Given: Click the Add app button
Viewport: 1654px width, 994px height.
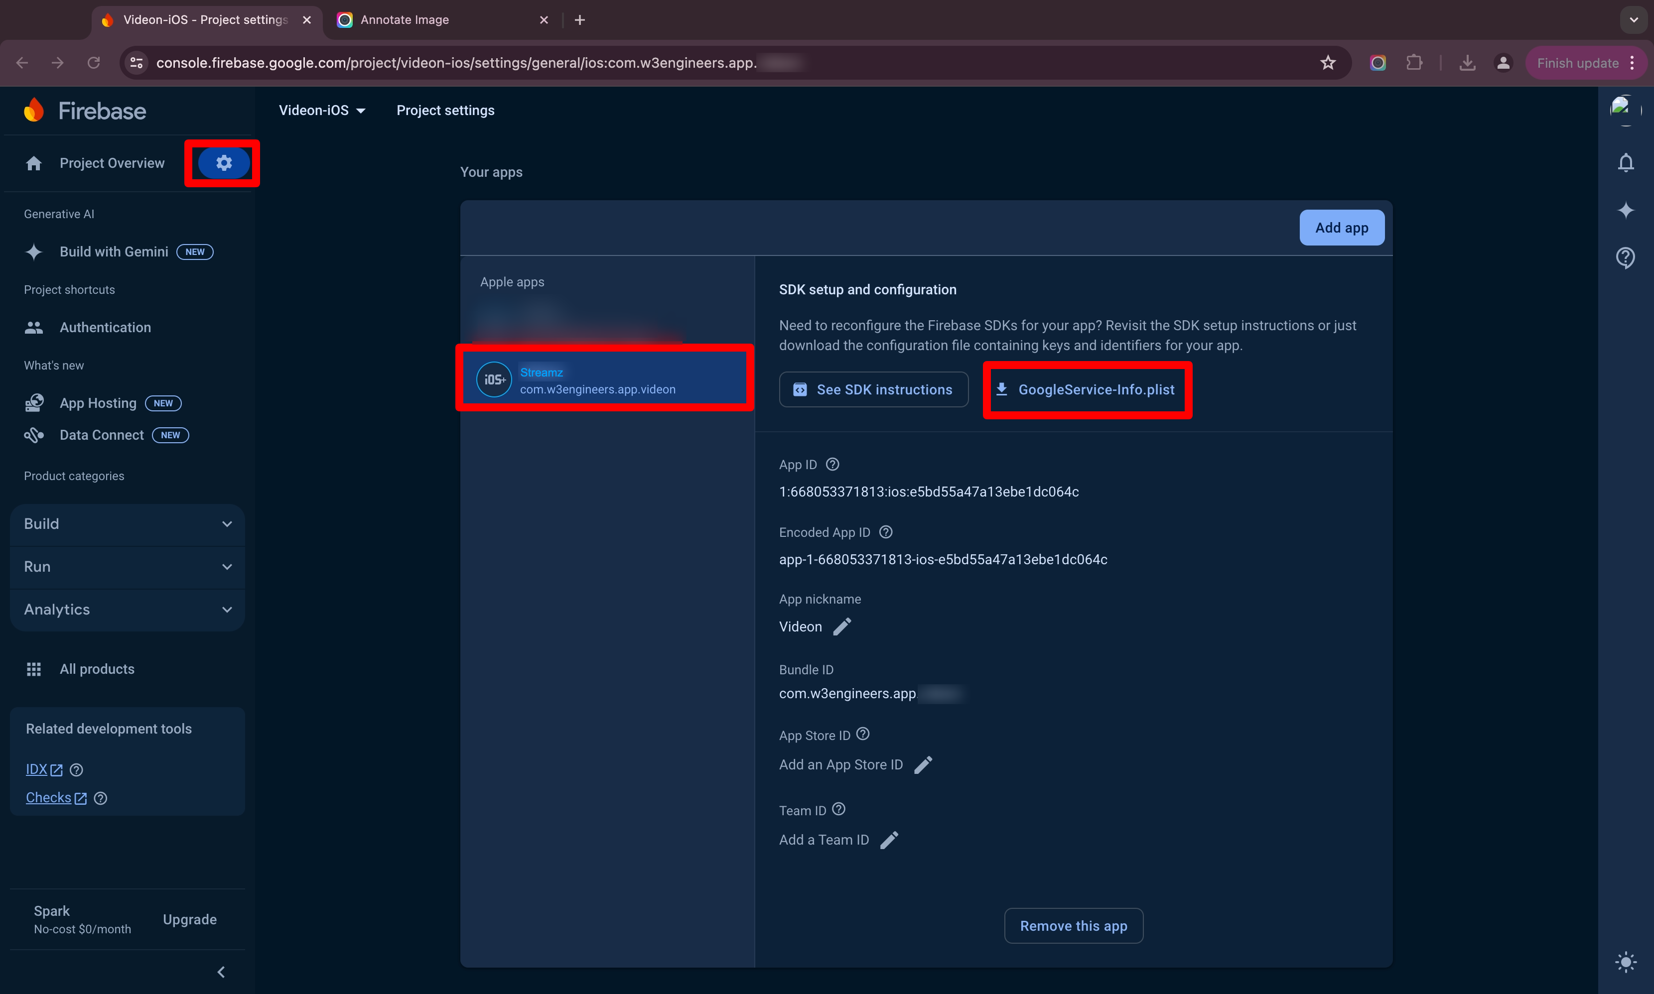Looking at the screenshot, I should tap(1342, 228).
